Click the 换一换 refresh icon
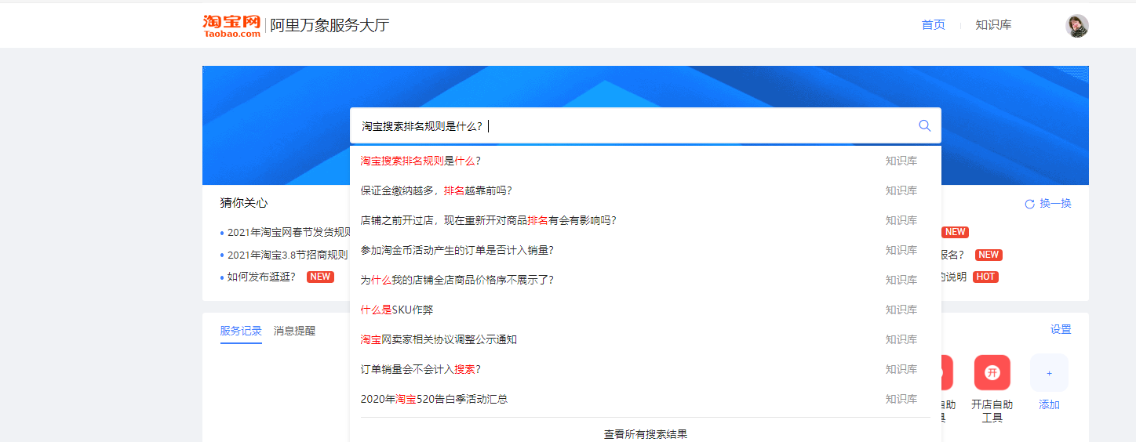The width and height of the screenshot is (1136, 442). (1029, 204)
